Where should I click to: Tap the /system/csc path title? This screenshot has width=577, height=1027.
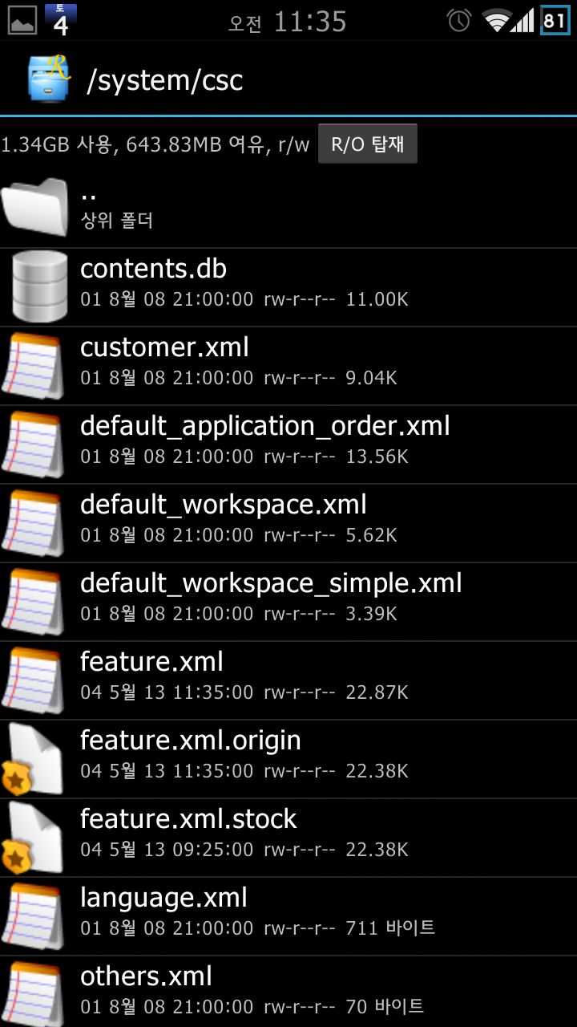pos(164,80)
